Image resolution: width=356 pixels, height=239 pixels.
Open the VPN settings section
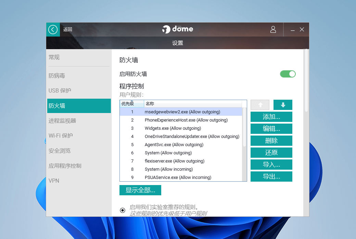click(54, 181)
